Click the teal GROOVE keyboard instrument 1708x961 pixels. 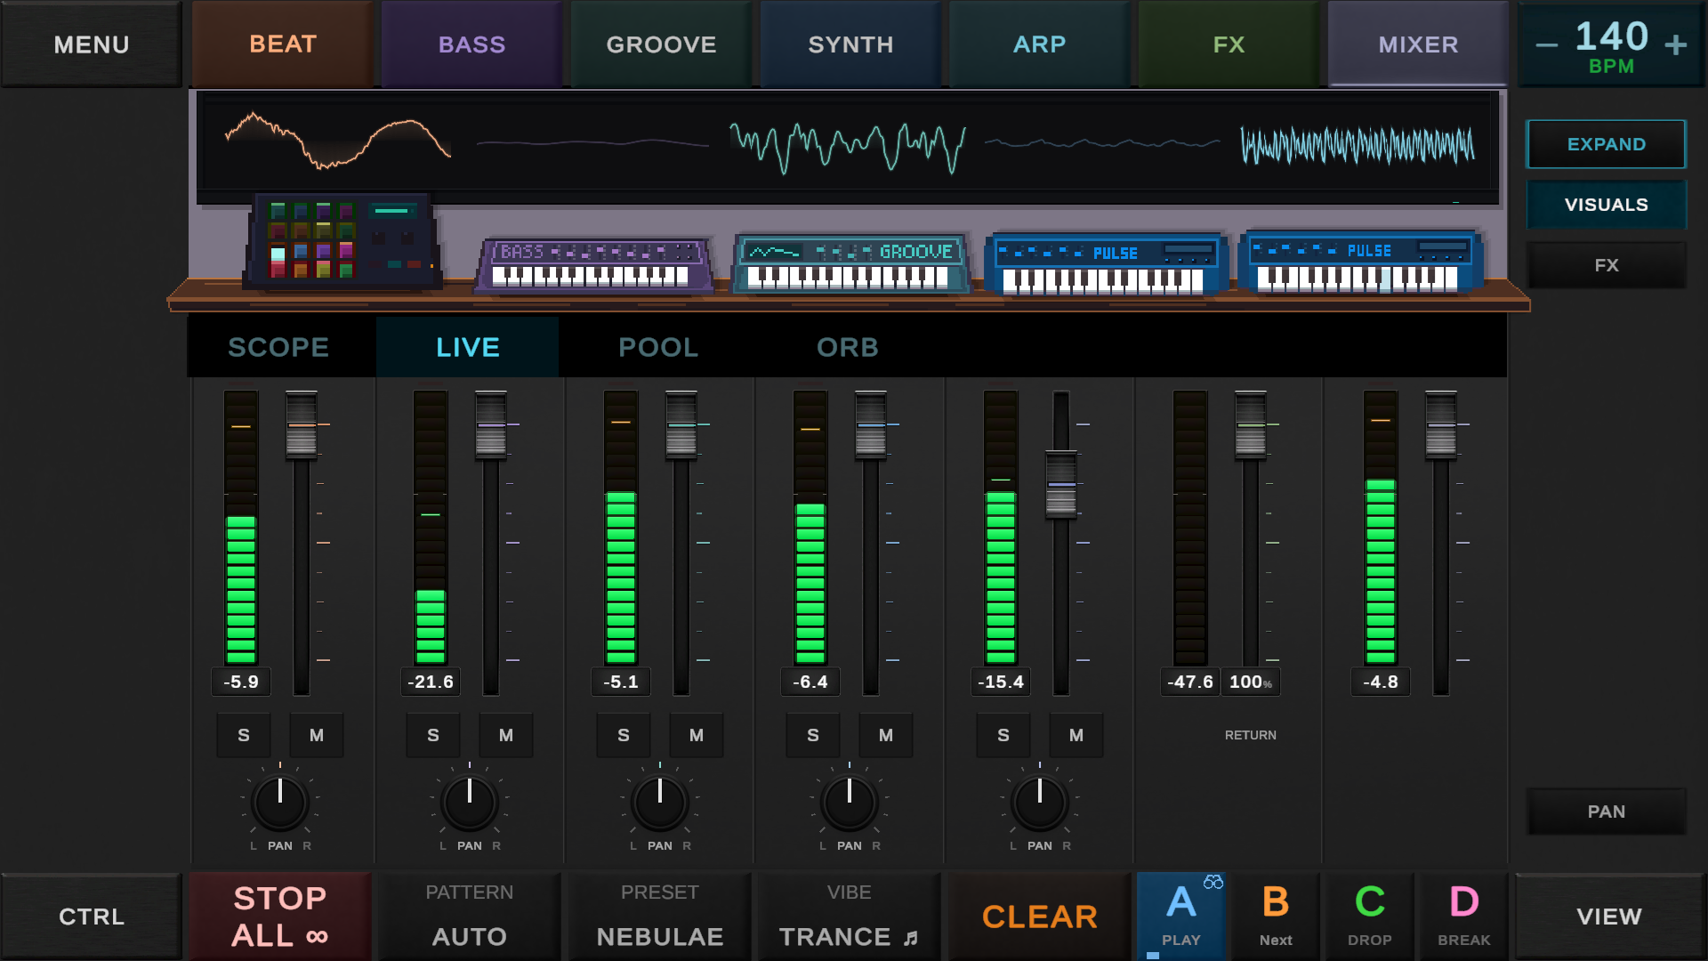coord(851,263)
